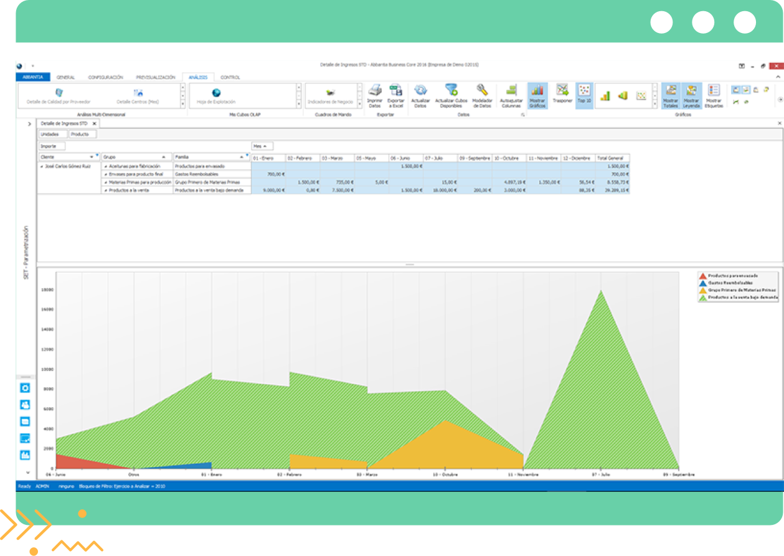Screen dimensions: 784x556
Task: Open the PREVISUALIZACIÓN ribbon tab
Action: 156,77
